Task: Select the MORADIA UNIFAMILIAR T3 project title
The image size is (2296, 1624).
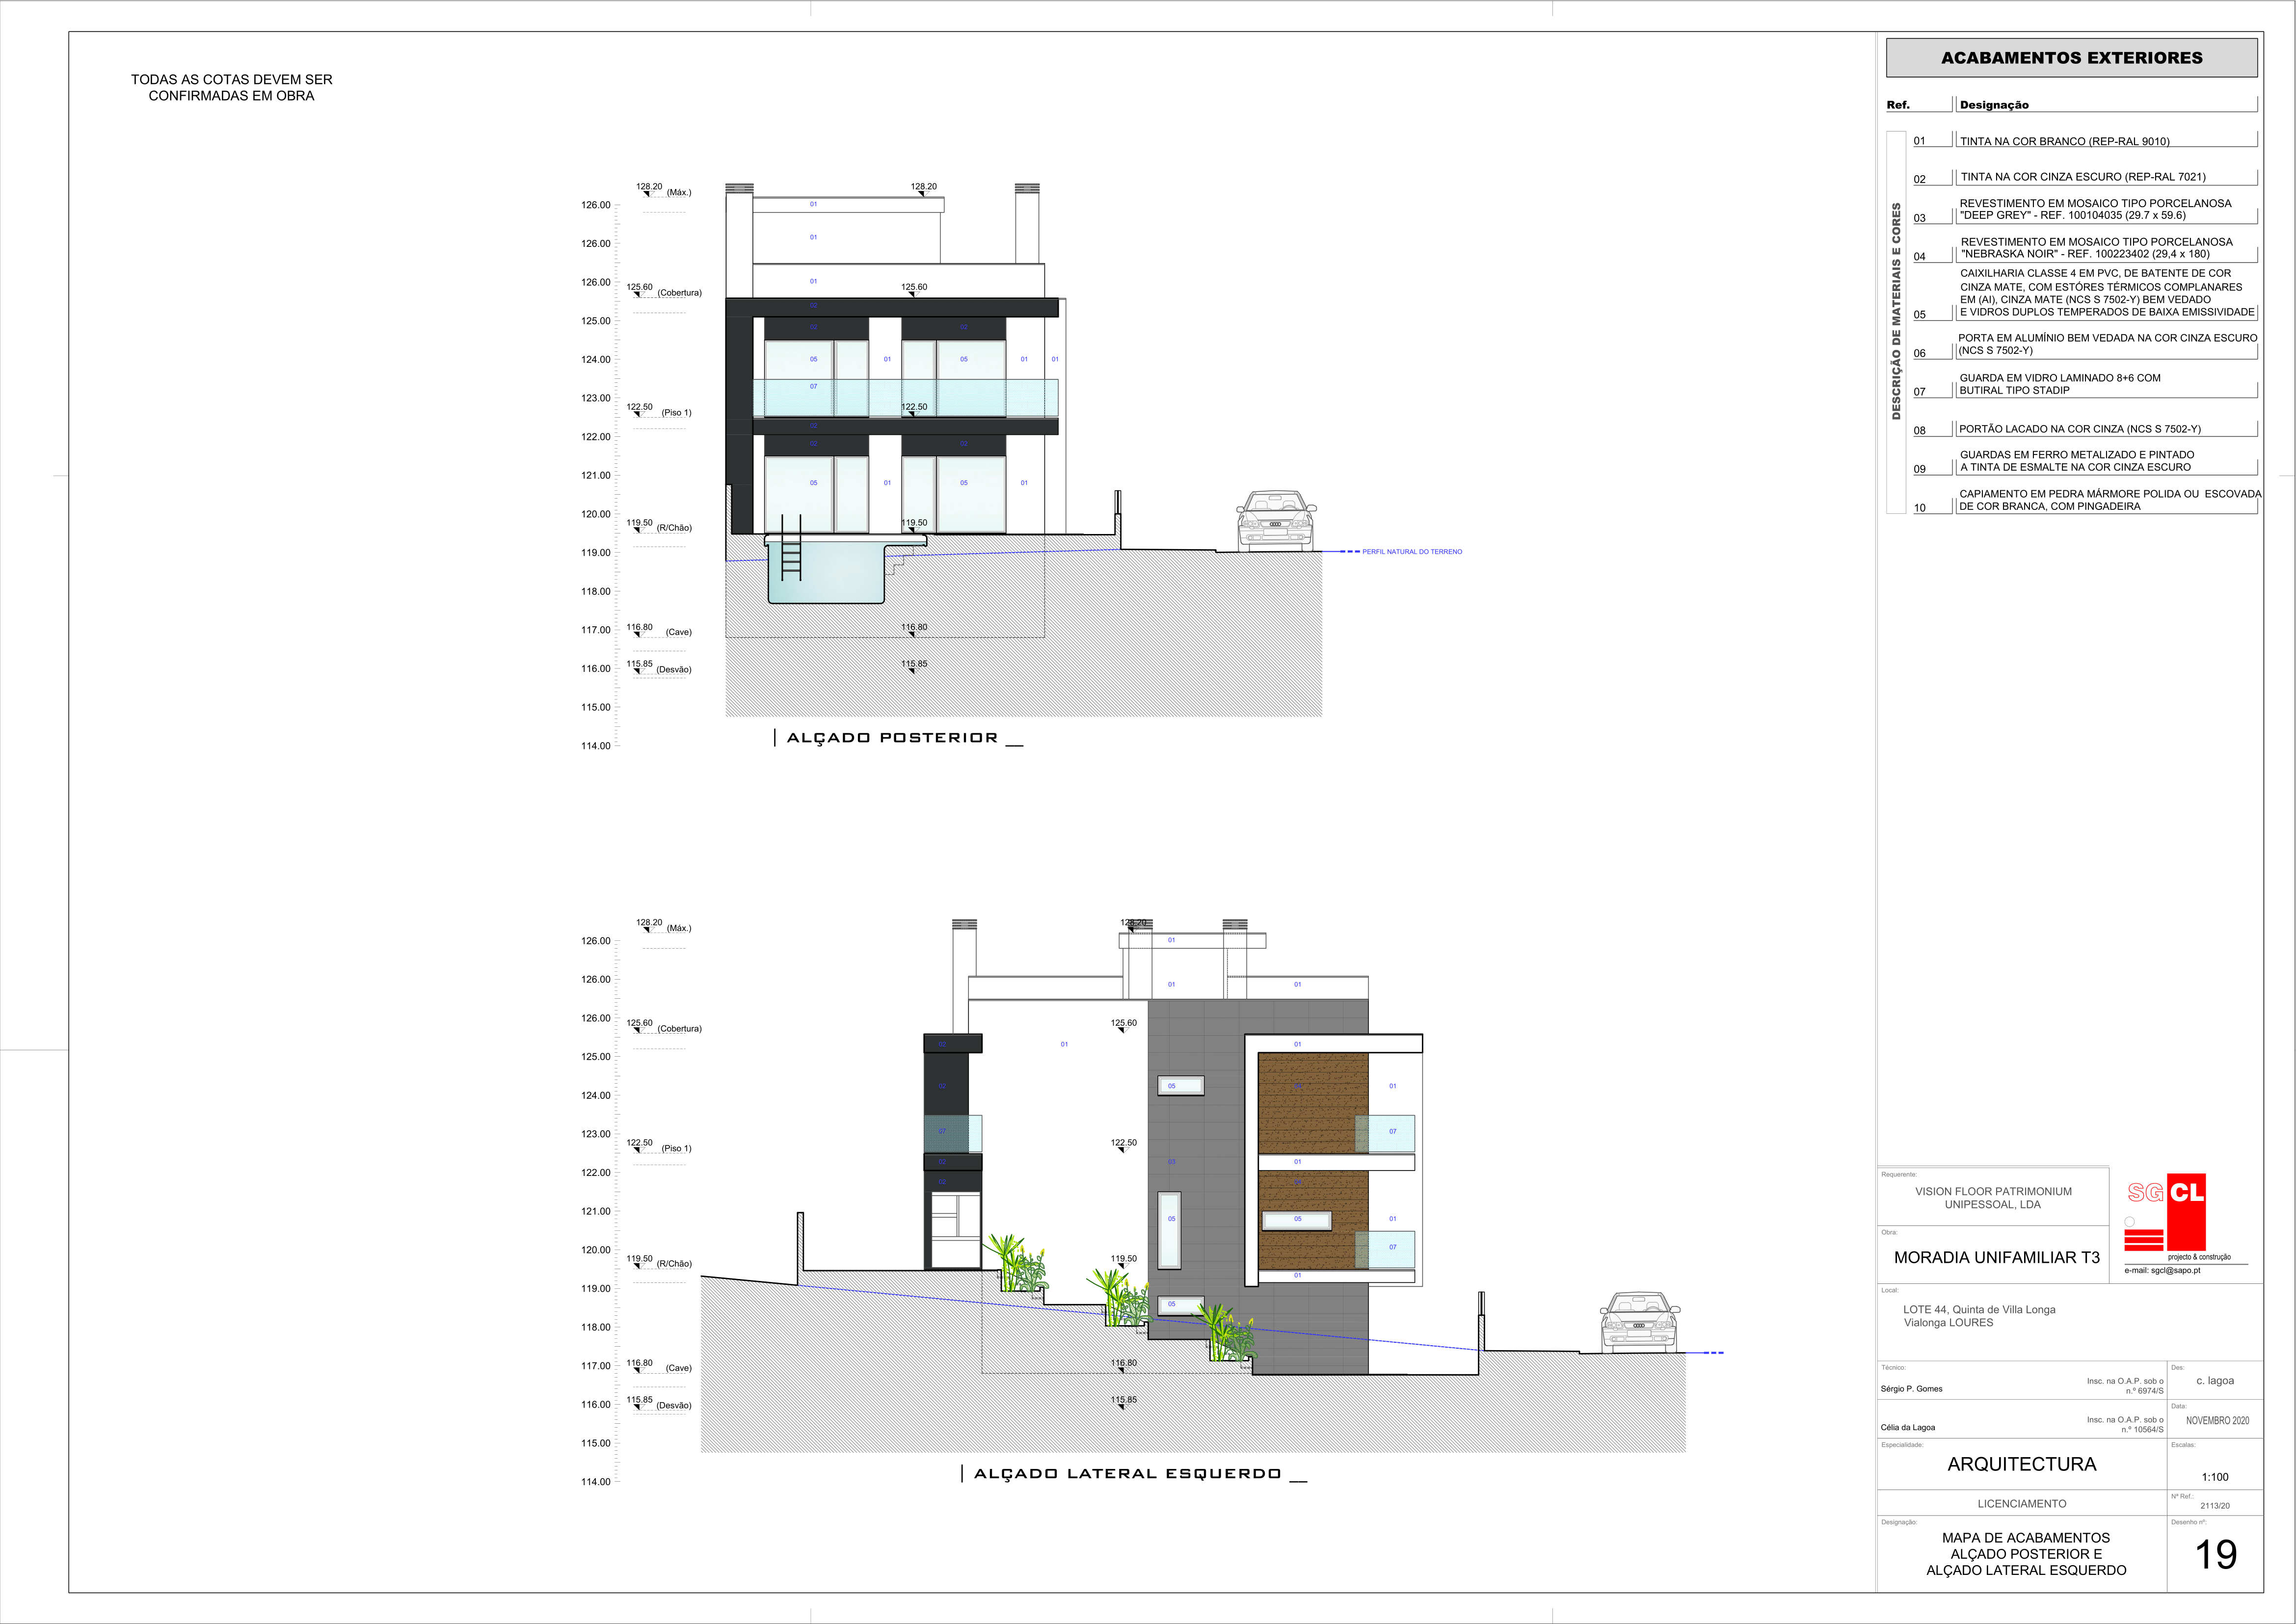Action: [x=1997, y=1258]
